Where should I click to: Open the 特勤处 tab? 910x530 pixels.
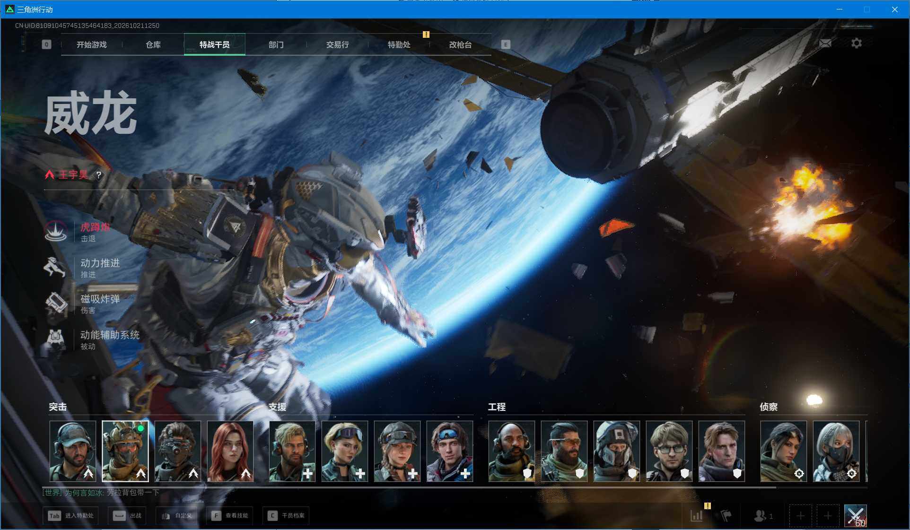pyautogui.click(x=399, y=44)
